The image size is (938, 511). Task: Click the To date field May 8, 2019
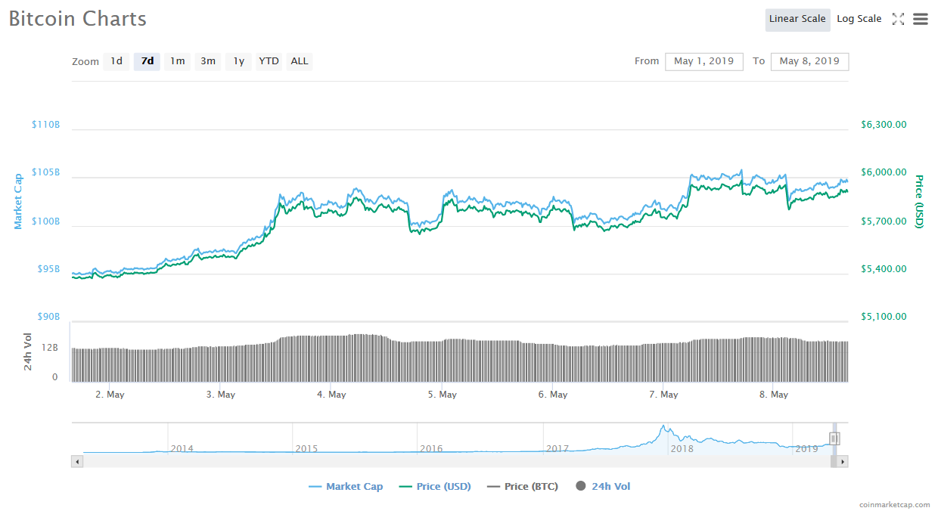click(x=809, y=61)
